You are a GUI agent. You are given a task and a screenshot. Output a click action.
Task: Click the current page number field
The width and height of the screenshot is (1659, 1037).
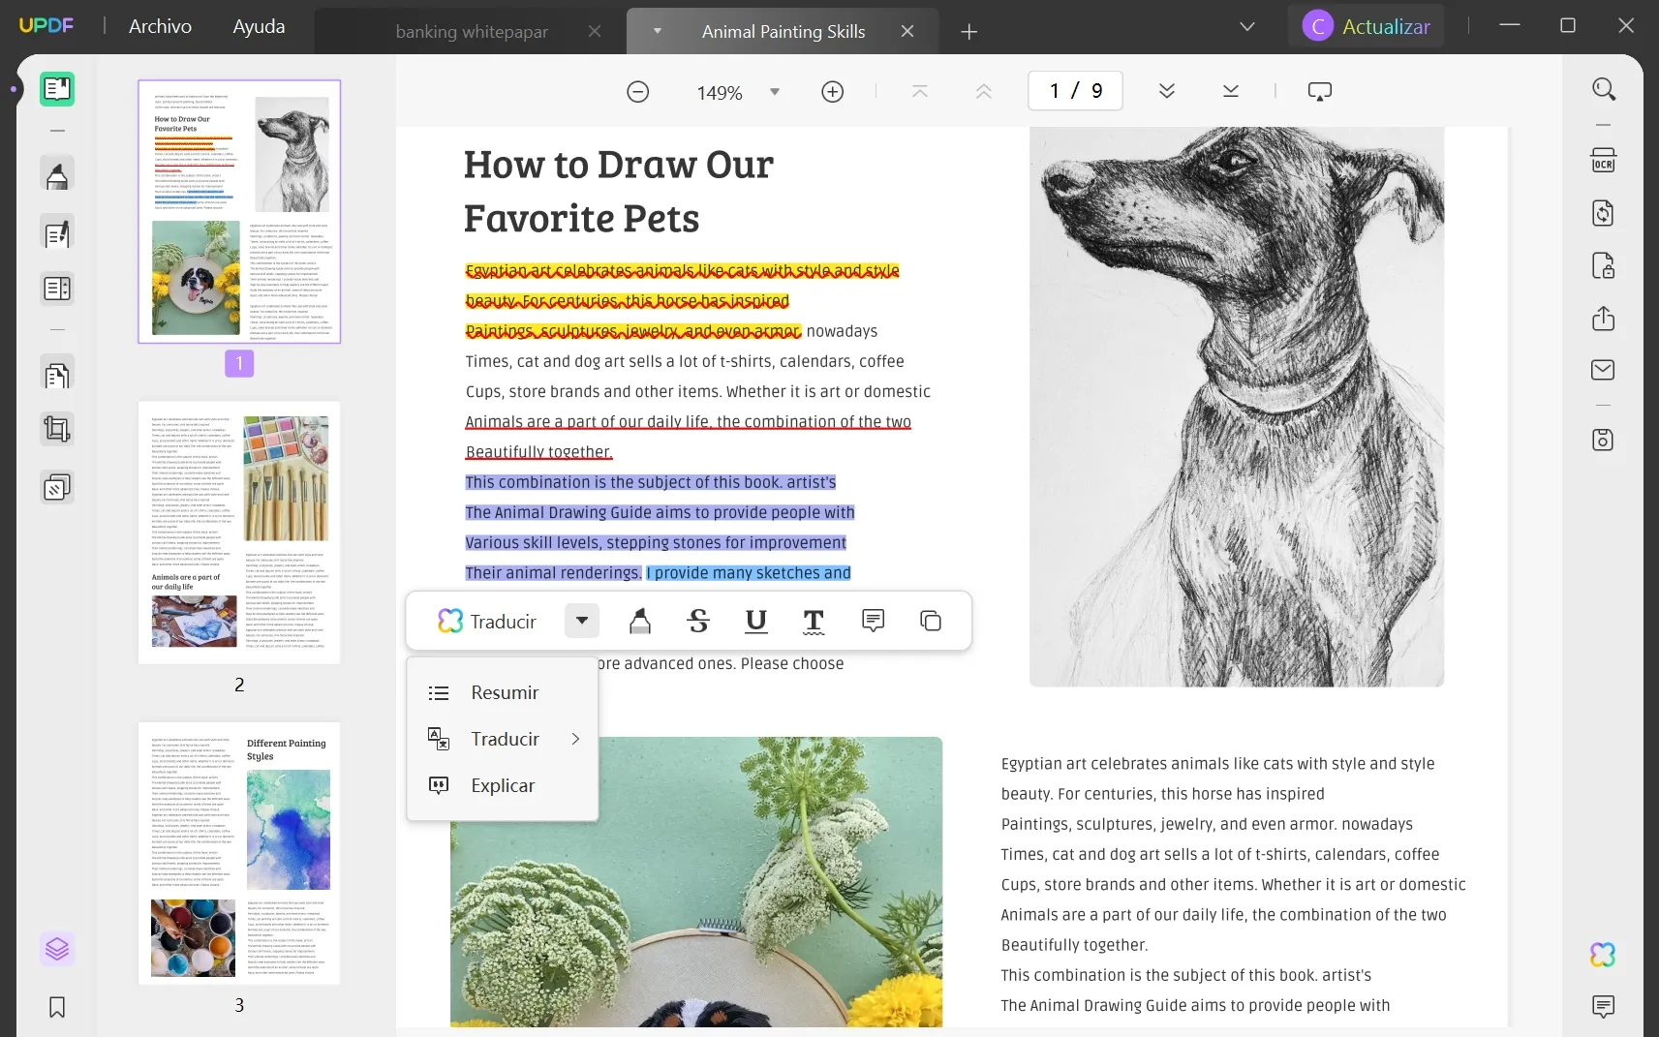[x=1075, y=91]
